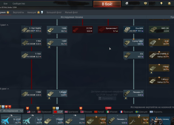Select the Германия nation tab
The width and height of the screenshot is (174, 125).
[44, 112]
